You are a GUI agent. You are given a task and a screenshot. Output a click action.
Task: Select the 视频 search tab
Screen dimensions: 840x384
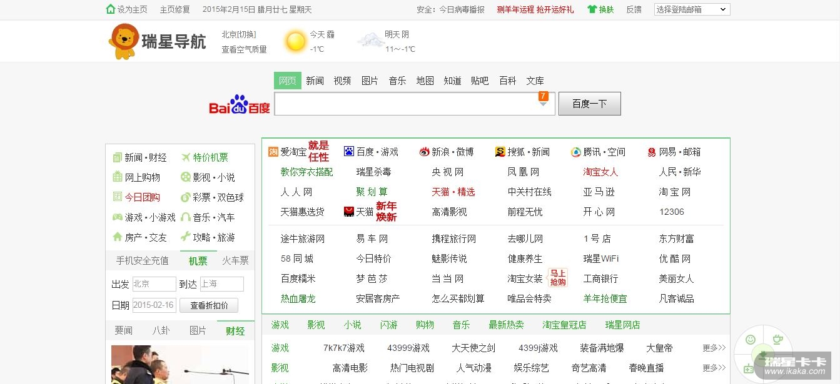click(x=342, y=81)
